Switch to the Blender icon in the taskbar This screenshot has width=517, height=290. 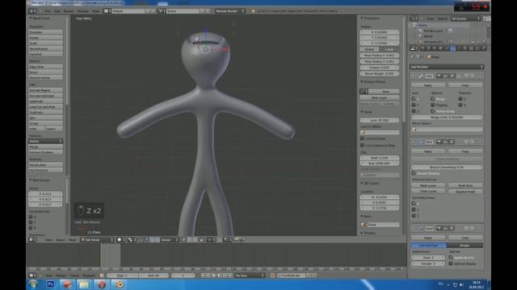119,284
